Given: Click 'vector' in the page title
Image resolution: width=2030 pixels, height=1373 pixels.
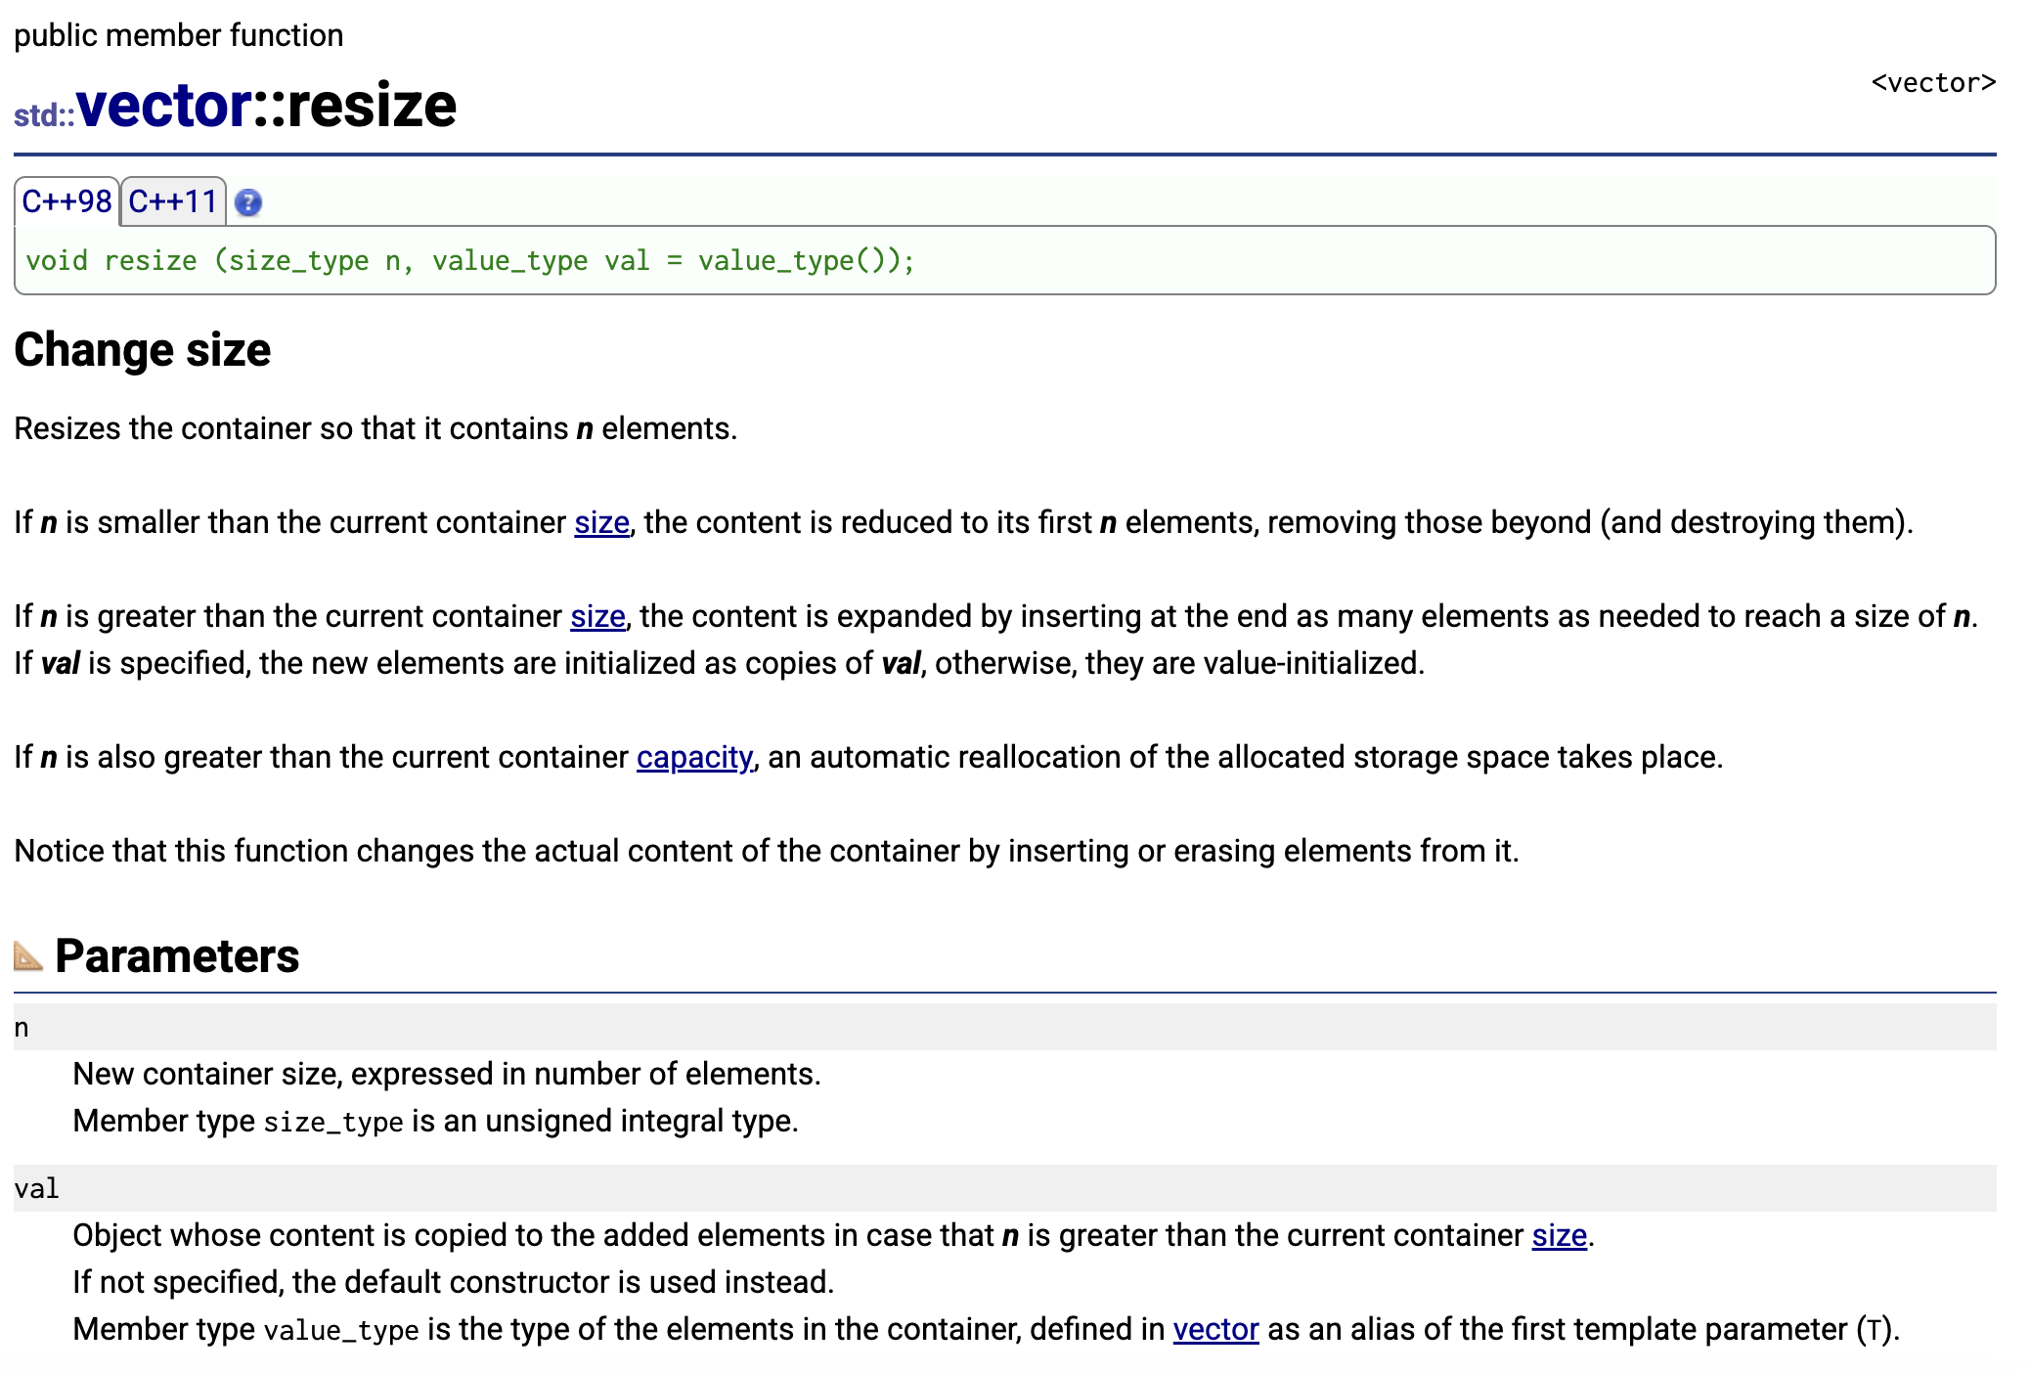Looking at the screenshot, I should 164,106.
